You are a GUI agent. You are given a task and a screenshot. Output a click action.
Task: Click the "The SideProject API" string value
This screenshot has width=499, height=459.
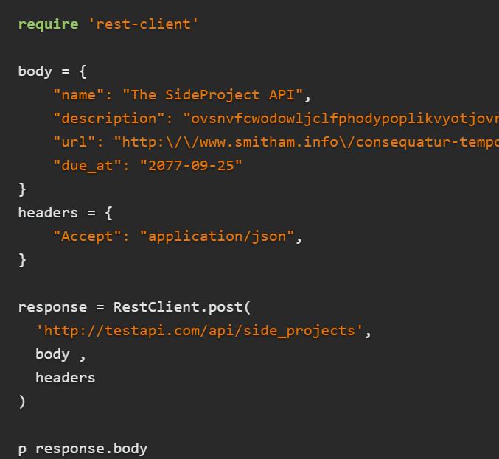pyautogui.click(x=213, y=95)
